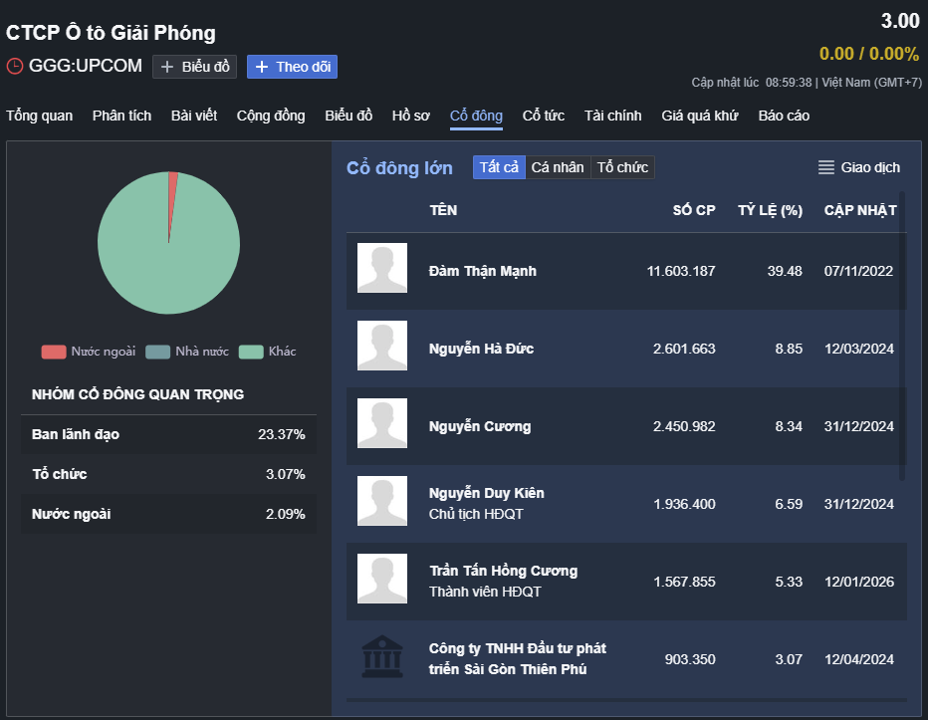The height and width of the screenshot is (720, 928).
Task: Click Đàm Thận Mạnh's avatar picture
Action: (382, 269)
